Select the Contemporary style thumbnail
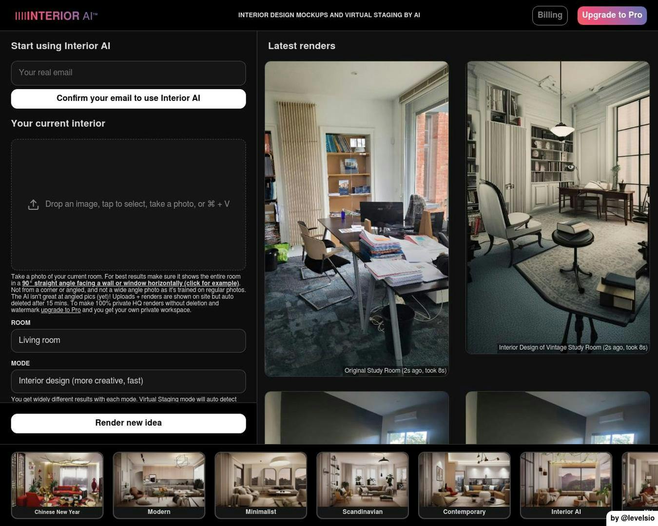Viewport: 658px width, 526px height. coord(464,485)
